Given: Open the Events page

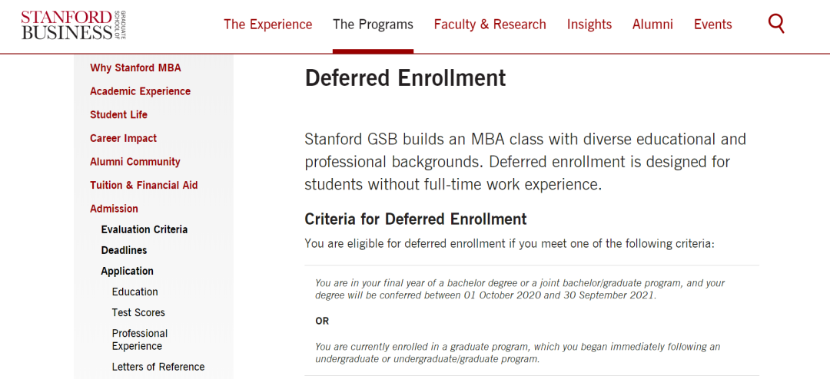Looking at the screenshot, I should coord(713,25).
